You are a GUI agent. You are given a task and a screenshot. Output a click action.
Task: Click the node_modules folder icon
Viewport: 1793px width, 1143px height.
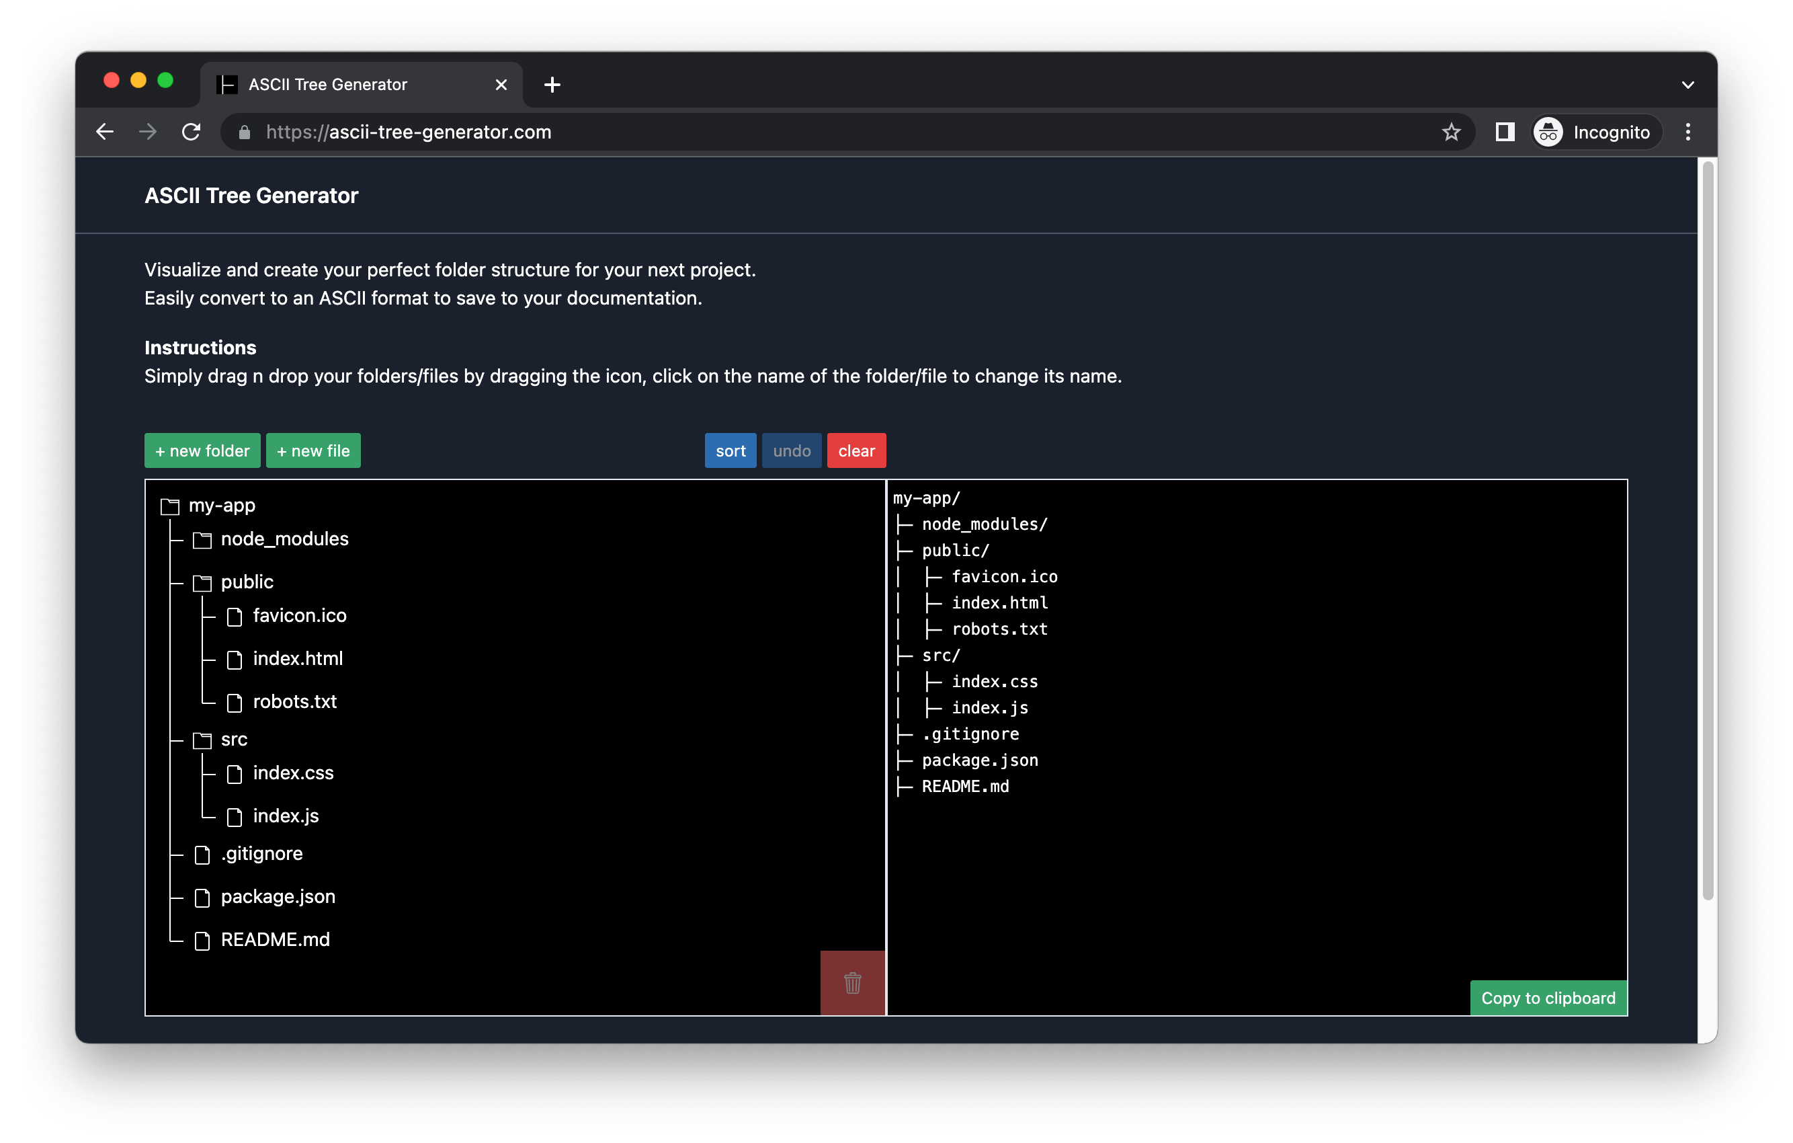tap(202, 540)
